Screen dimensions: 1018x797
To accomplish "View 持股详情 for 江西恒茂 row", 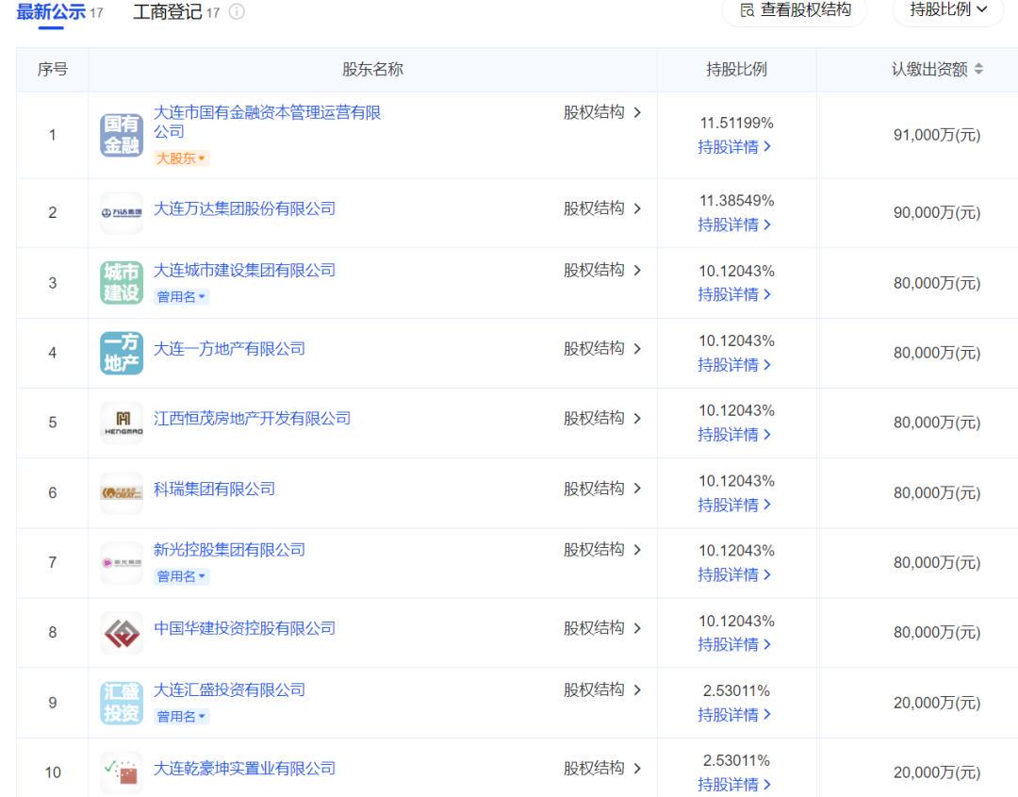I will [x=734, y=435].
